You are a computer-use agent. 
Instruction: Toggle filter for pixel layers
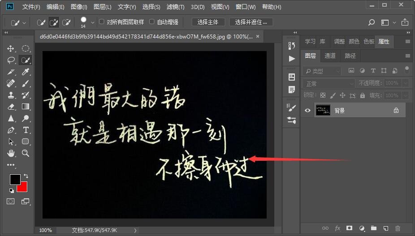351,71
